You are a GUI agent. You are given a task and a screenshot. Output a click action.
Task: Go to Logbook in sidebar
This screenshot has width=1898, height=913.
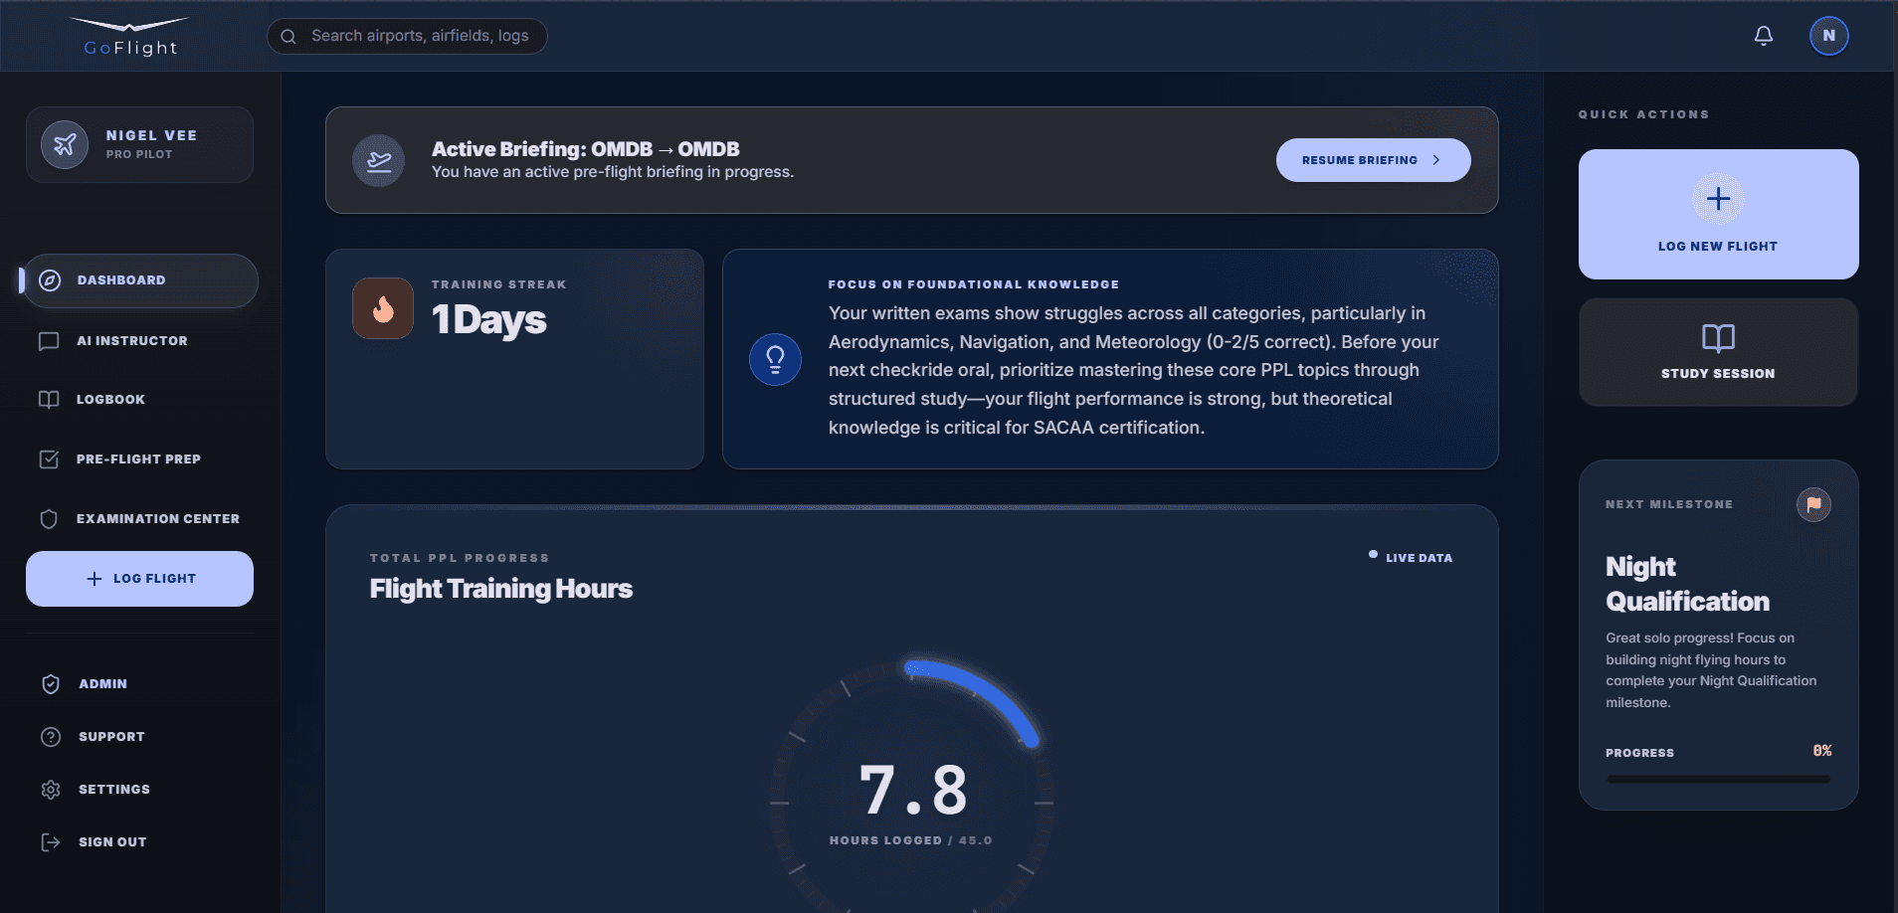tap(139, 400)
